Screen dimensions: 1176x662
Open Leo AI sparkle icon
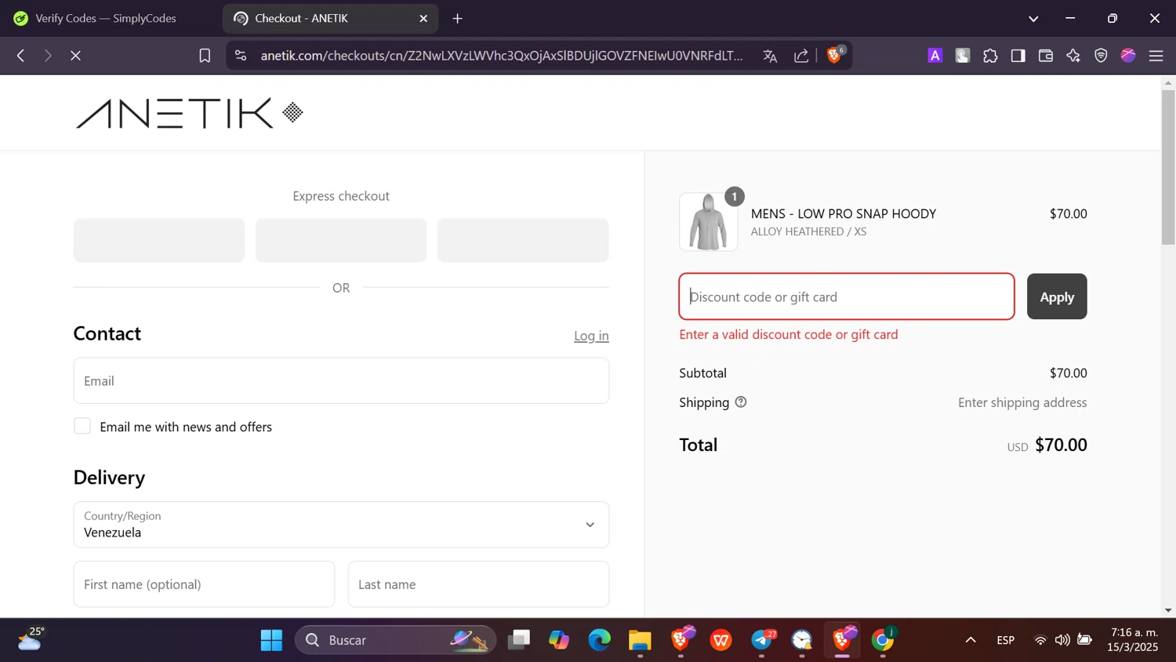[1073, 56]
